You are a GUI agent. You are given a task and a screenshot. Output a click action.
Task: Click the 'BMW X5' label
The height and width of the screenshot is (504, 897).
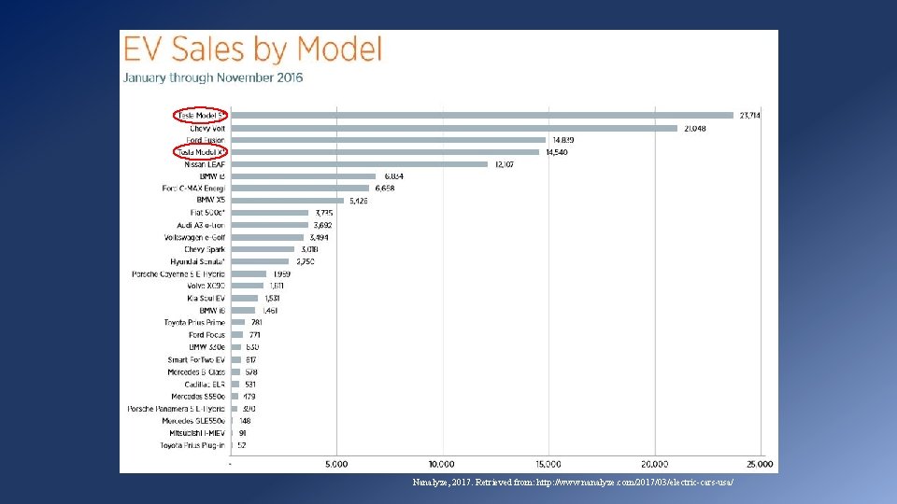pos(211,200)
